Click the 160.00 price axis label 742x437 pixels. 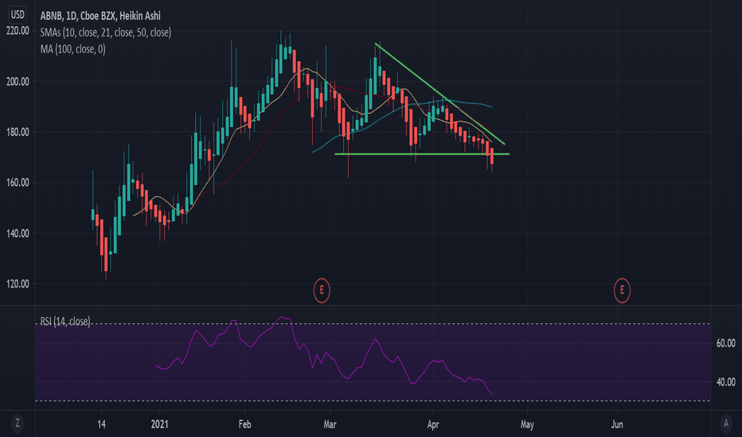click(18, 183)
